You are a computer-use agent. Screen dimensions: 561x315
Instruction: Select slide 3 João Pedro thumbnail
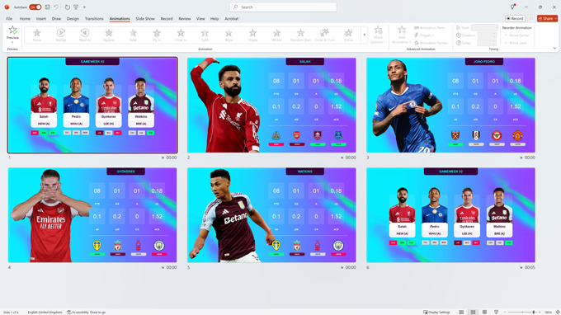point(450,105)
